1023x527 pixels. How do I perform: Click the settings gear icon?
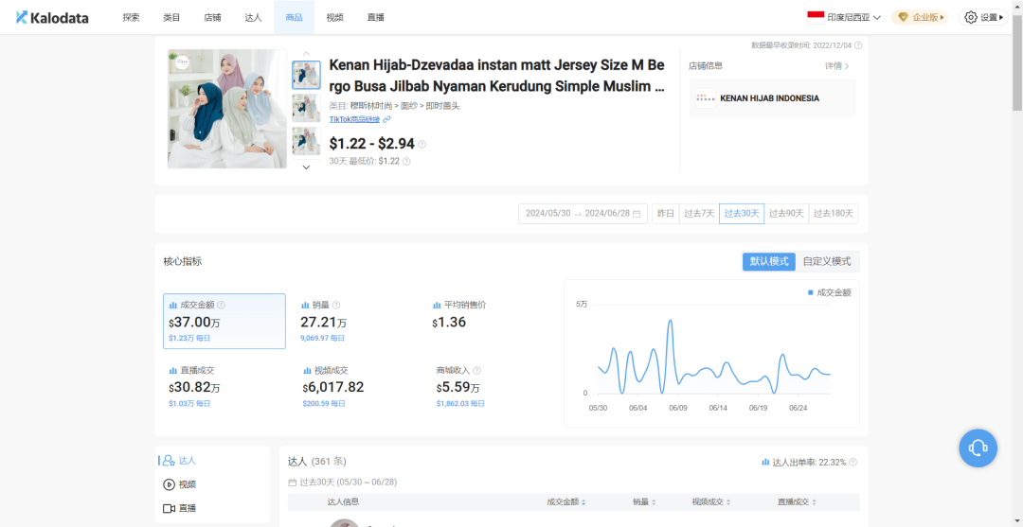tap(970, 17)
